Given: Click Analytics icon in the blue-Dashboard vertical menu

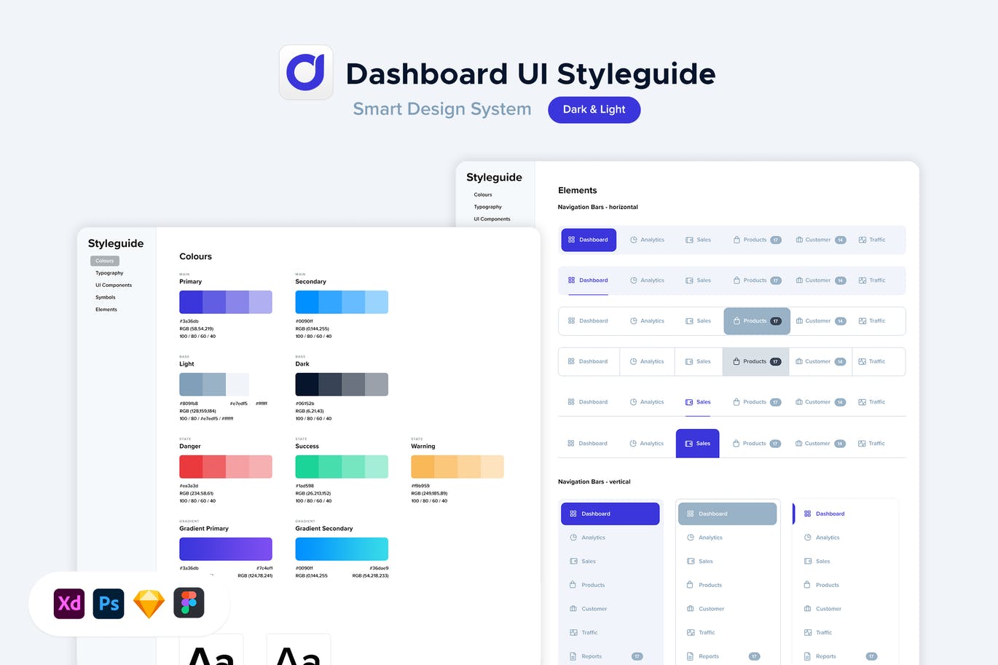Looking at the screenshot, I should click(x=573, y=538).
